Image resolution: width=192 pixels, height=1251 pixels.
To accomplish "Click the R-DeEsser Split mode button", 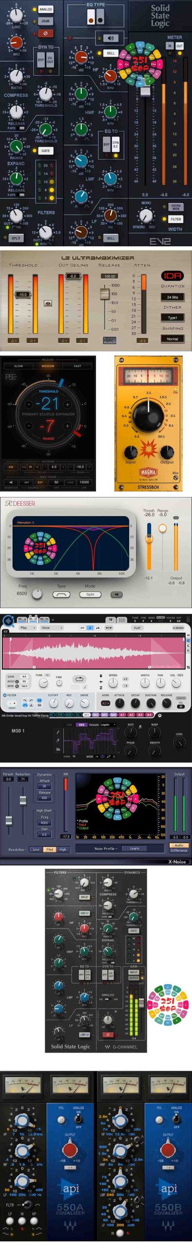I will click(x=90, y=594).
